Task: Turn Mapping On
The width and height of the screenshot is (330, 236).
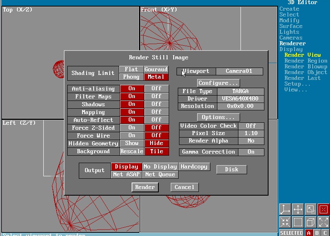Action: pyautogui.click(x=132, y=112)
